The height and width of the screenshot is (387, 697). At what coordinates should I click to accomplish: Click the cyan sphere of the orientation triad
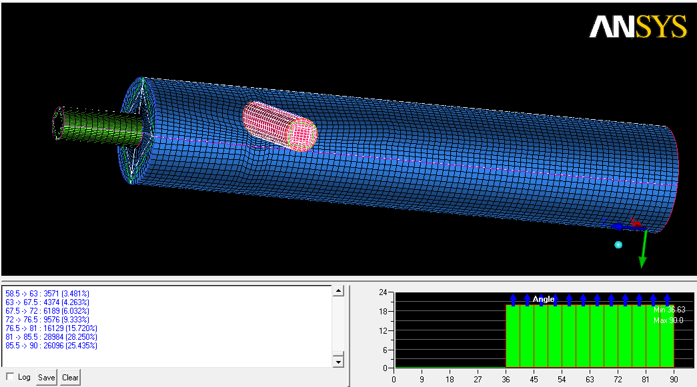point(618,245)
